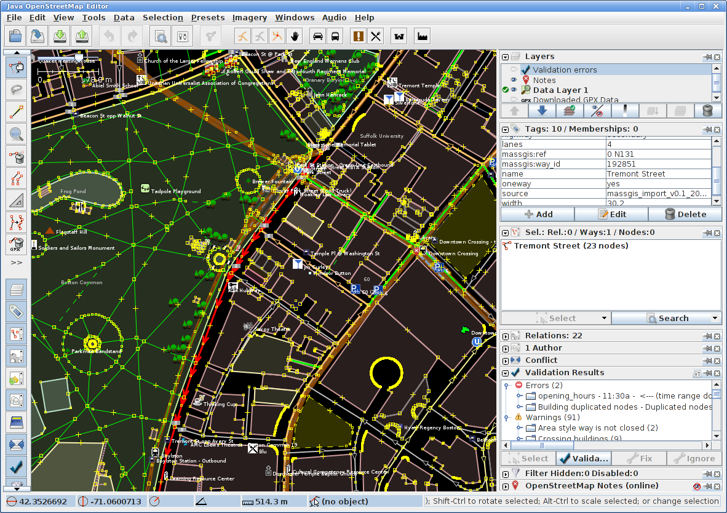Select the Draw nodes tool

pyautogui.click(x=16, y=111)
